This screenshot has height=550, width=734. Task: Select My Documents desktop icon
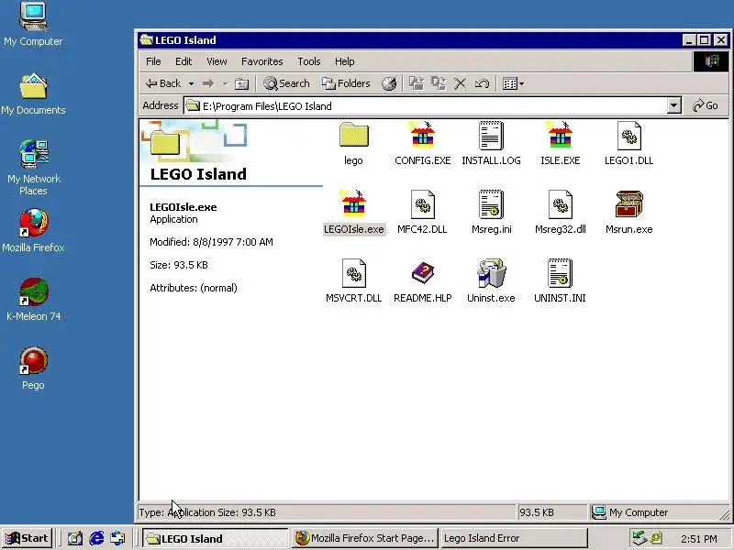[x=33, y=93]
